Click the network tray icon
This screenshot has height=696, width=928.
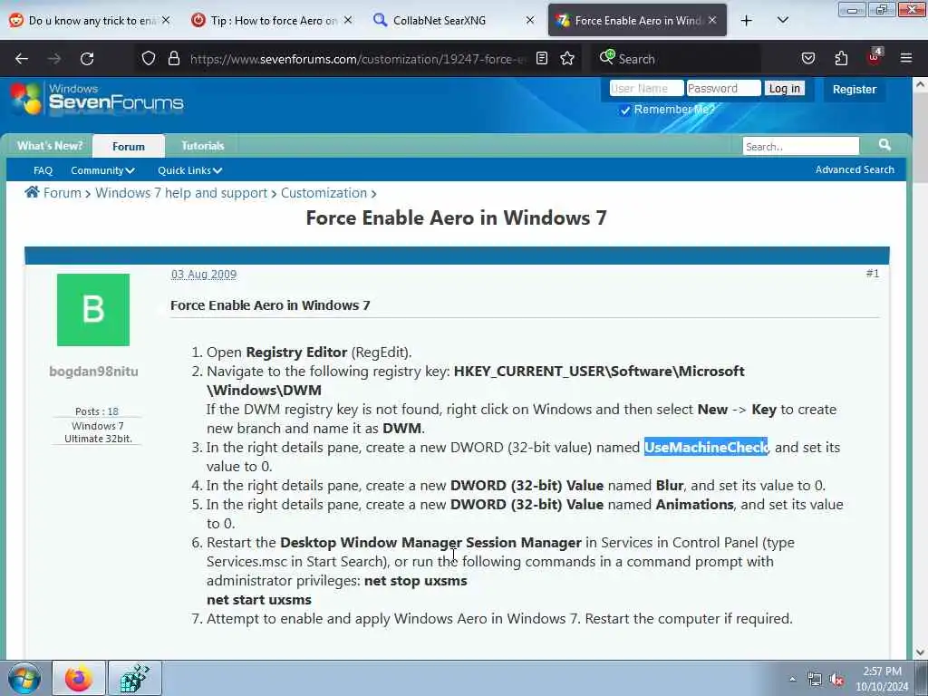coord(815,680)
